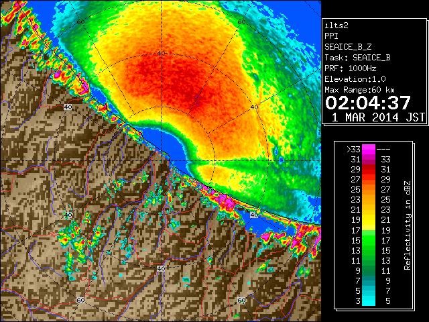Viewport: 429px width, 322px height.
Task: Click the vertical 'Reflectivity in dBZ' legend title
Action: click(x=408, y=225)
